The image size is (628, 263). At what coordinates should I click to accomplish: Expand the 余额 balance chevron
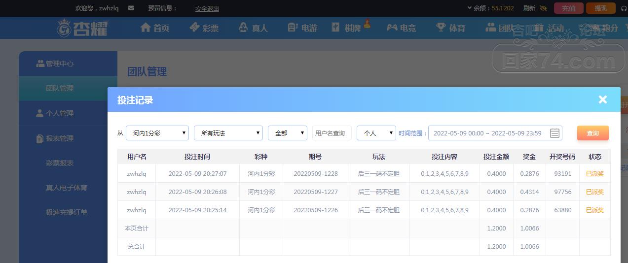tap(469, 8)
